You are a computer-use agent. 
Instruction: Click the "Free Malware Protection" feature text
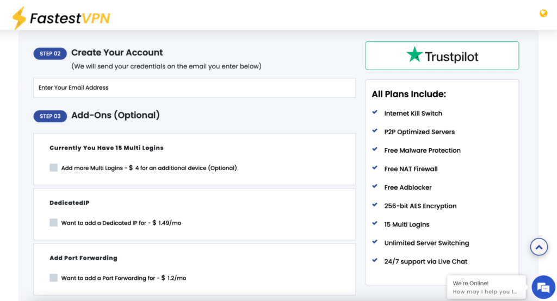(422, 150)
